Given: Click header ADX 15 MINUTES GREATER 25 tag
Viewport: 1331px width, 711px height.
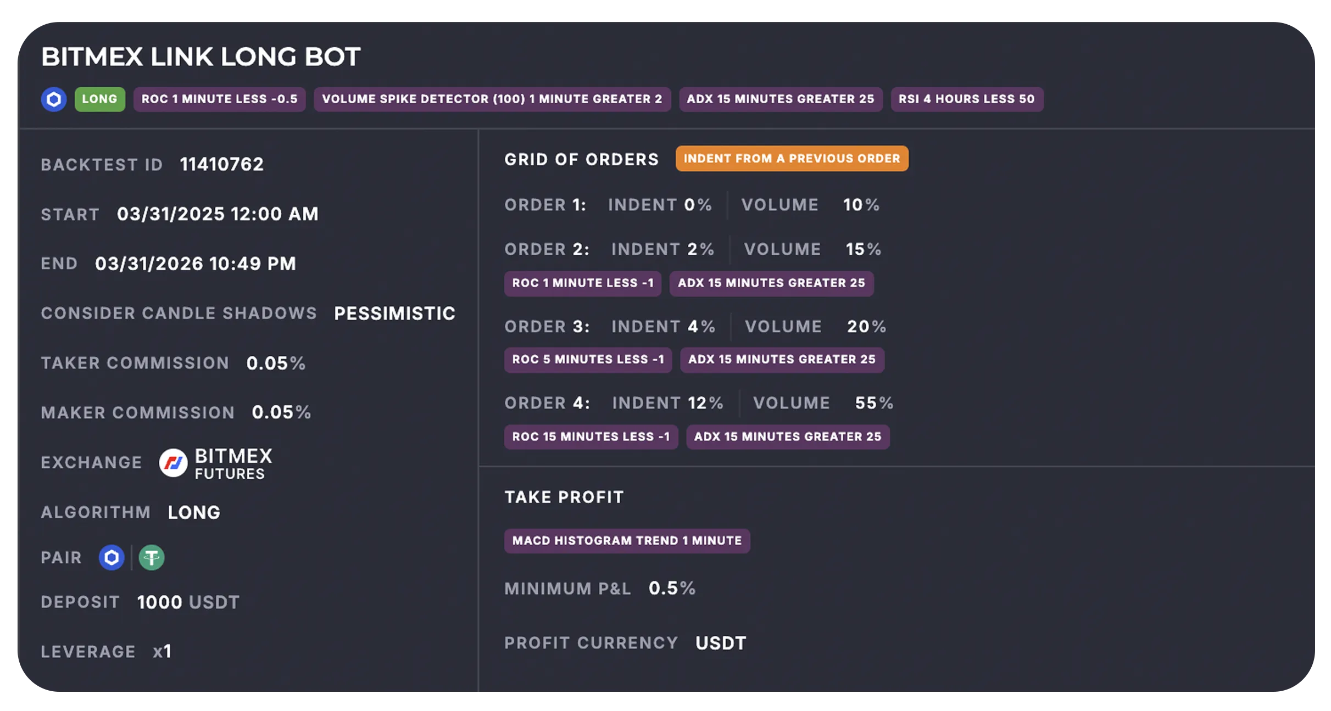Looking at the screenshot, I should tap(781, 99).
